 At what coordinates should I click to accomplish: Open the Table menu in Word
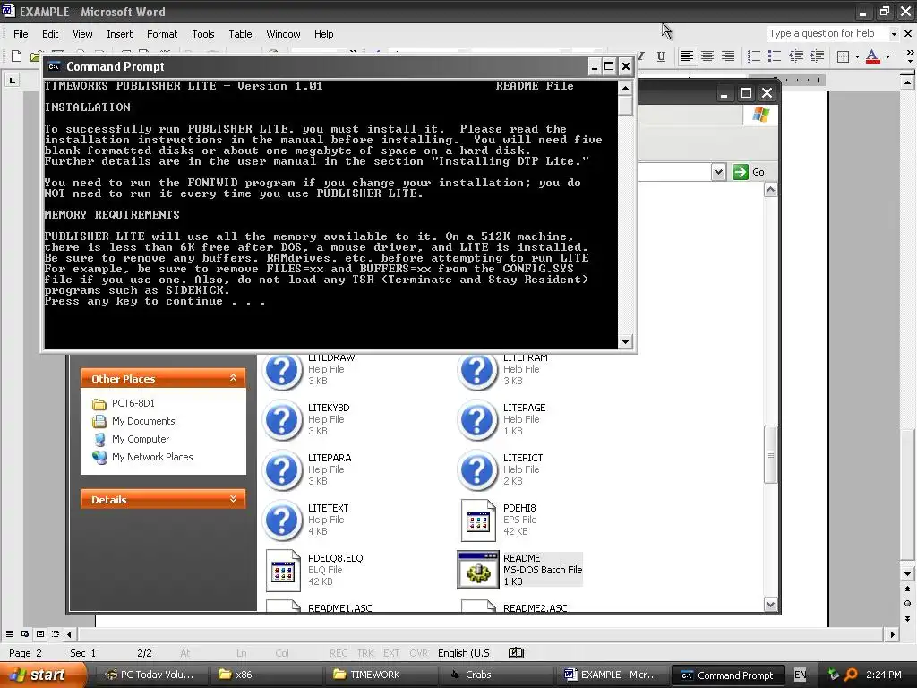(x=240, y=34)
